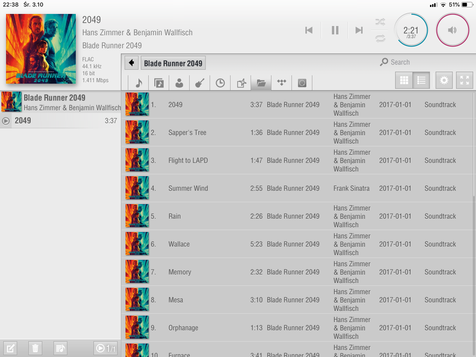
Task: Edit the playlist queue
Action: pos(10,348)
